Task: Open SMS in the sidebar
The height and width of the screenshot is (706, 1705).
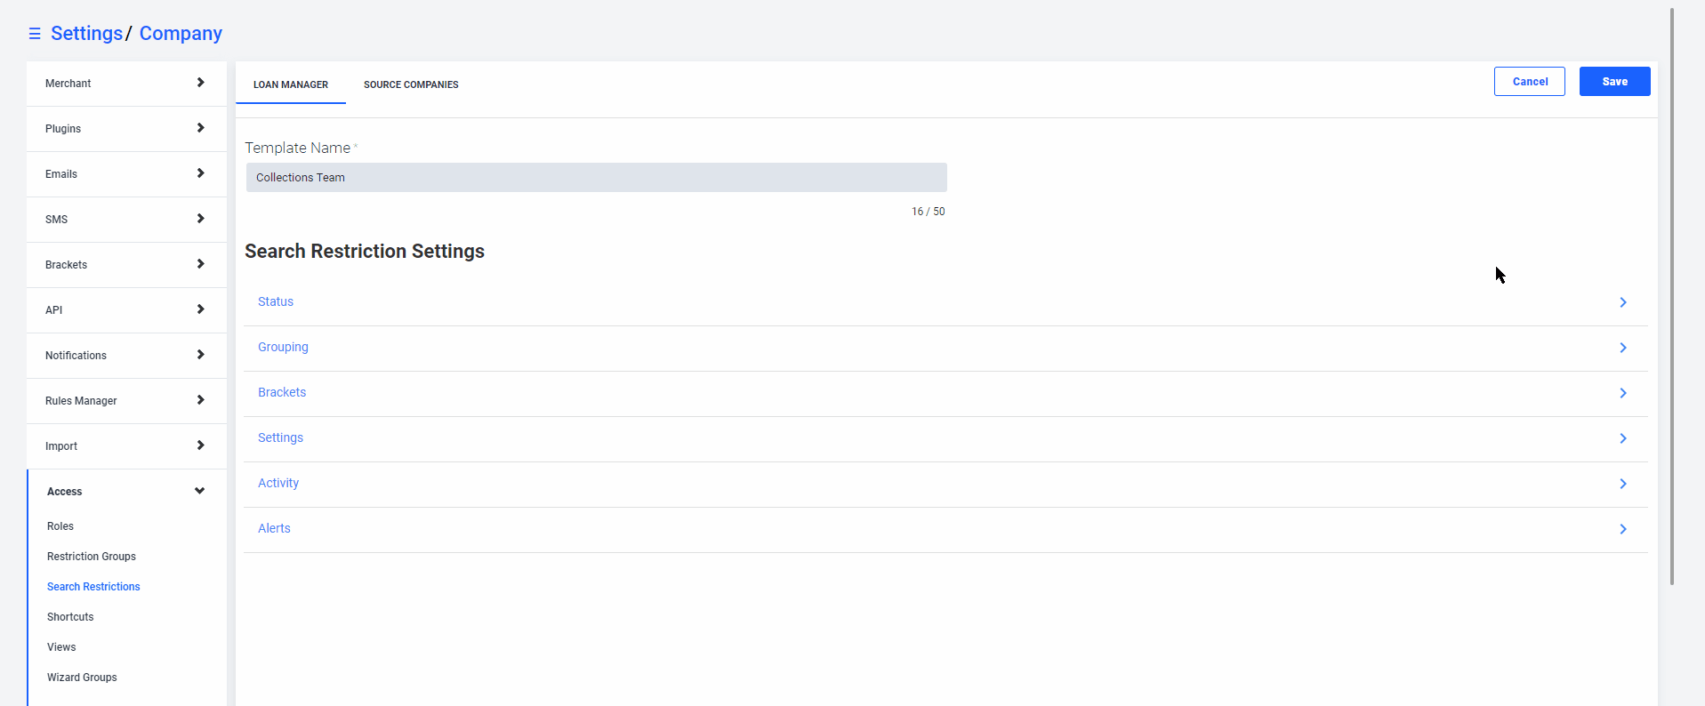Action: [x=126, y=220]
